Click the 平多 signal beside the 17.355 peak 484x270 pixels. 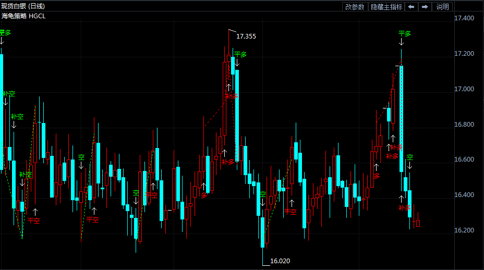click(x=240, y=55)
